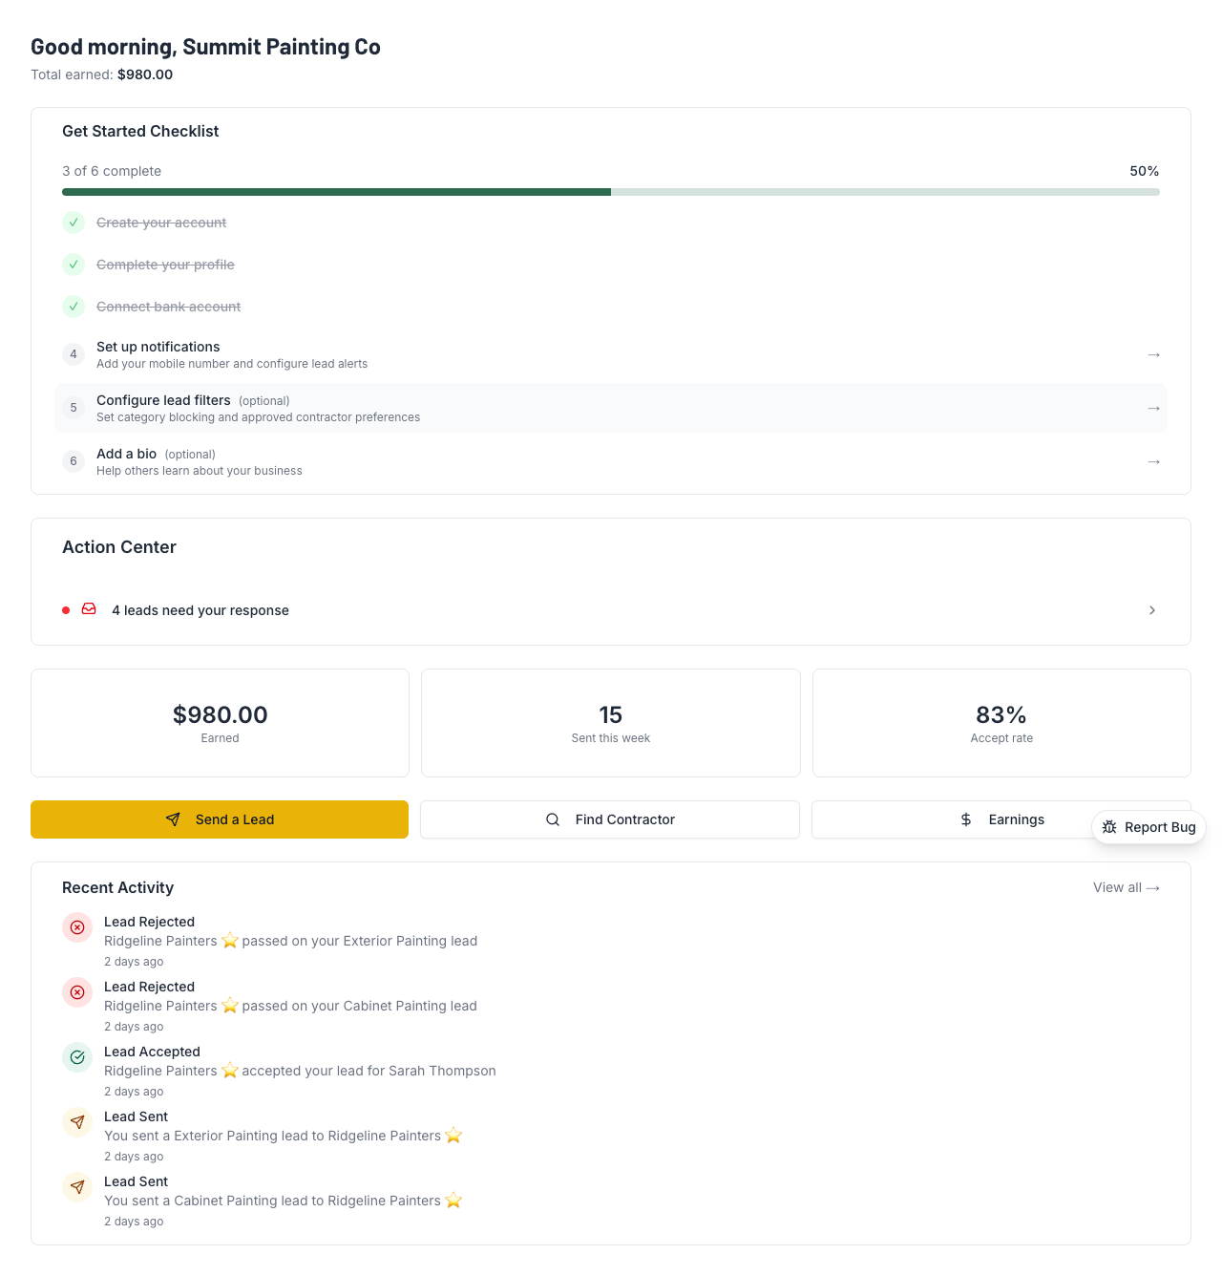The height and width of the screenshot is (1276, 1222).
Task: Click text 'passed on your Cabinet Painting lead'
Action: click(x=360, y=1006)
